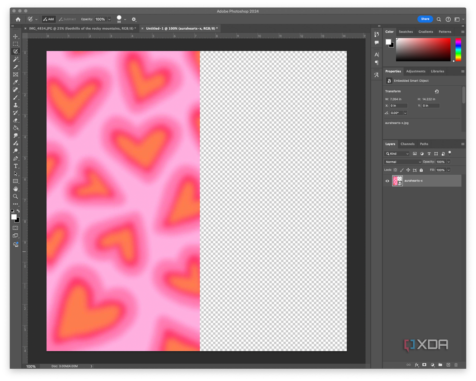Open the Edit Toolbar ellipsis menu
Screen dimensions: 476x381
click(x=15, y=204)
